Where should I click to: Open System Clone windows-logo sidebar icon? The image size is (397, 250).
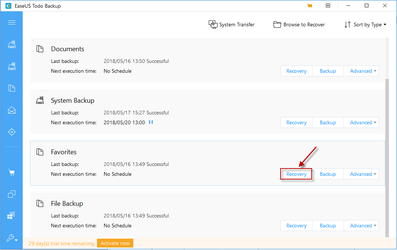point(11,215)
